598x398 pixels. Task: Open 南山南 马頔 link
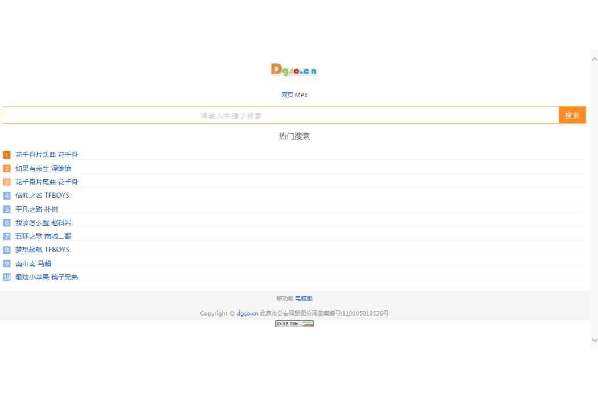pyautogui.click(x=33, y=264)
